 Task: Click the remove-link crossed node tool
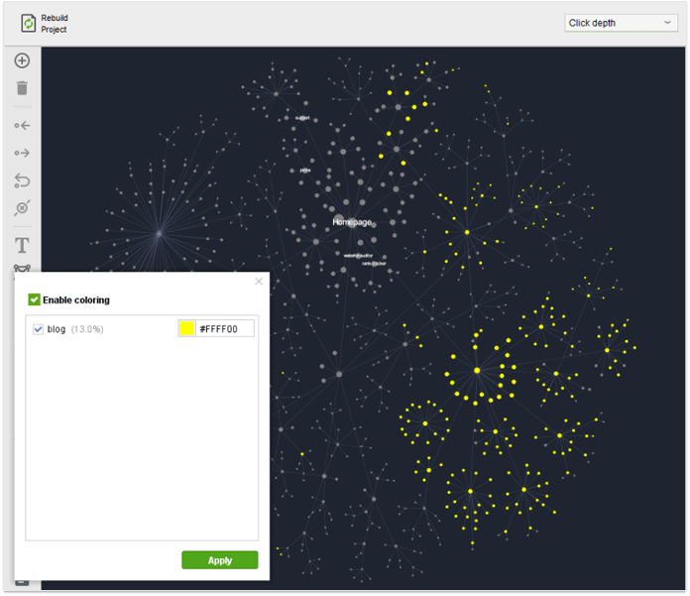(22, 208)
